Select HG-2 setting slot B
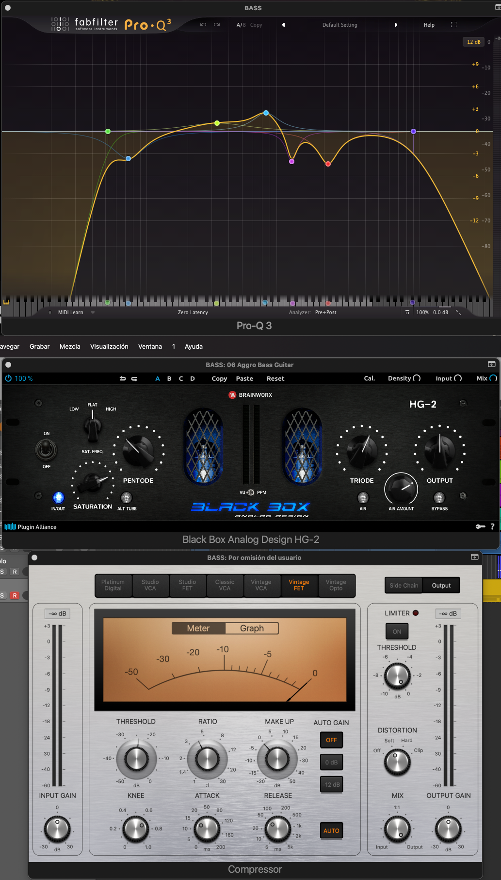 point(169,378)
